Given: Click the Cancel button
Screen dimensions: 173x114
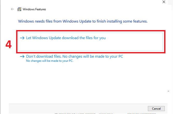Looking at the screenshot, I should click(x=156, y=109).
